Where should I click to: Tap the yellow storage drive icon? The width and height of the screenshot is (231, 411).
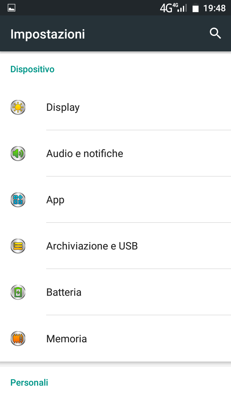tap(18, 246)
